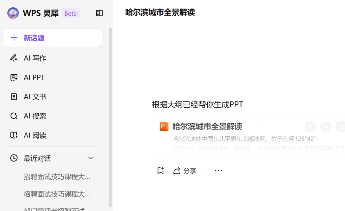Open the 哈尔滨城市全景解读 PPT card title
Viewport: 345px width, 211px height.
point(207,127)
